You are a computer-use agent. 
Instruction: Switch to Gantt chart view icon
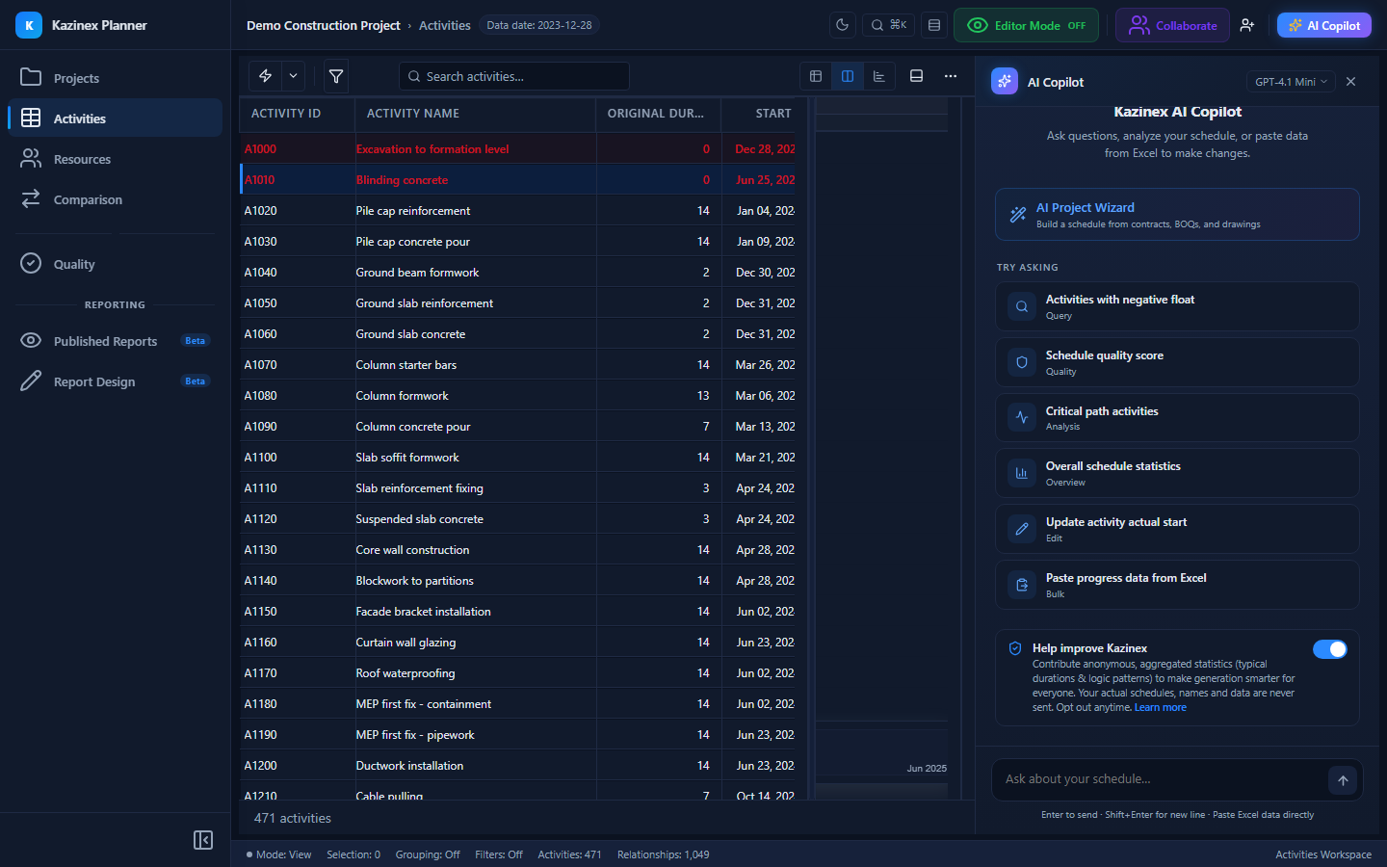(x=879, y=76)
